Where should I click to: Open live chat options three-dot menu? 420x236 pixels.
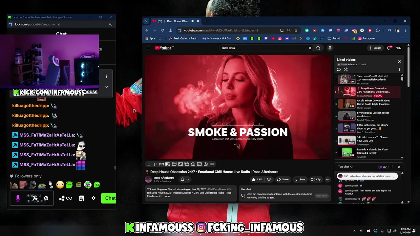pyautogui.click(x=392, y=167)
